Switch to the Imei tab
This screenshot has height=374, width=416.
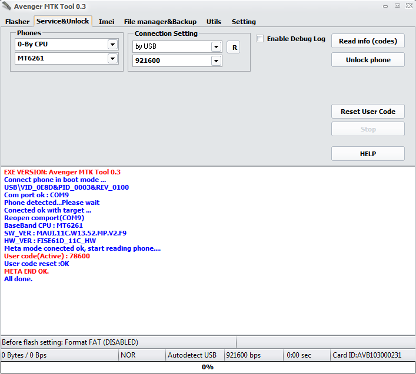[107, 22]
